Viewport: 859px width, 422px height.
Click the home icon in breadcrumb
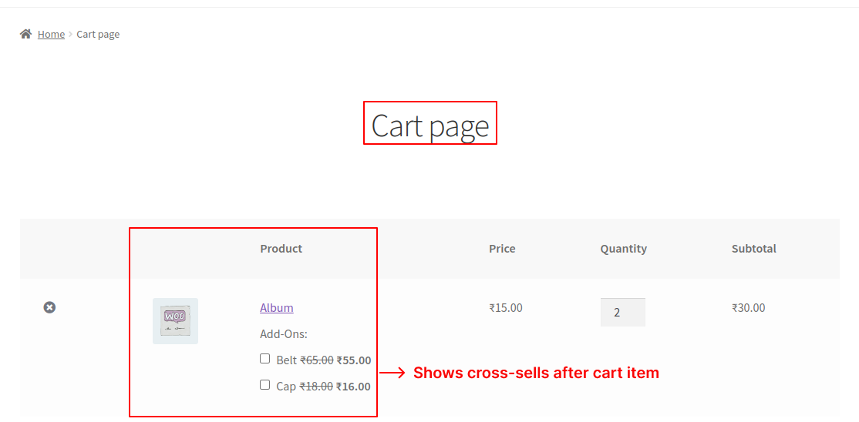[26, 34]
